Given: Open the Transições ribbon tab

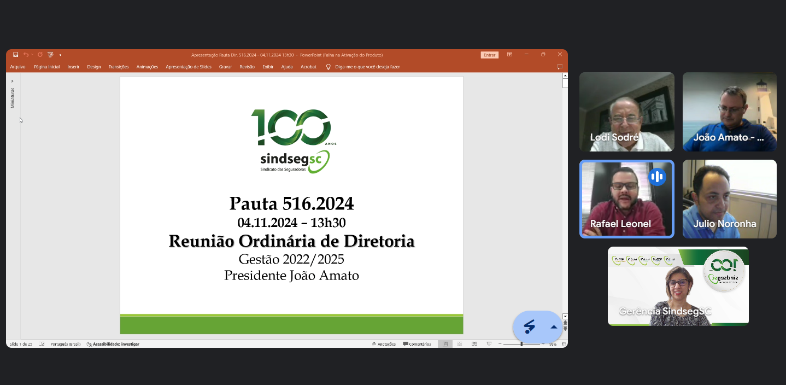Looking at the screenshot, I should point(118,67).
